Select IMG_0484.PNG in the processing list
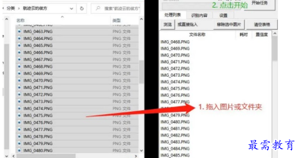Image resolution: width=298 pixels, height=158 pixels. (175, 149)
